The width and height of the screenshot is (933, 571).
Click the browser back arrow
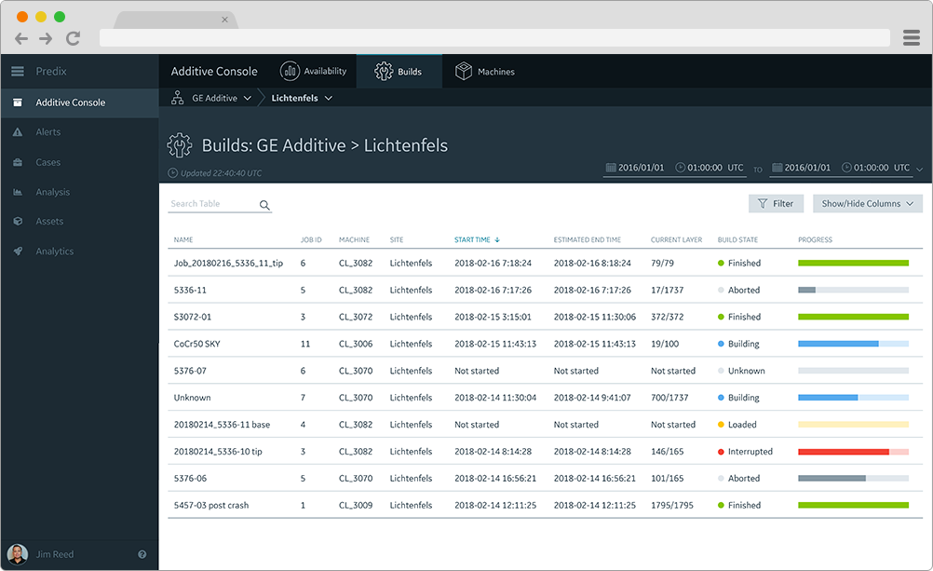pos(21,39)
